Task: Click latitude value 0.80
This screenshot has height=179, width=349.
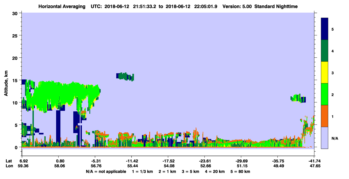Action: point(60,161)
